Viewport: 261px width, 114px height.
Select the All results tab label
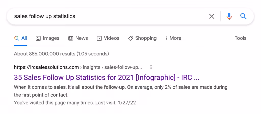click(24, 38)
